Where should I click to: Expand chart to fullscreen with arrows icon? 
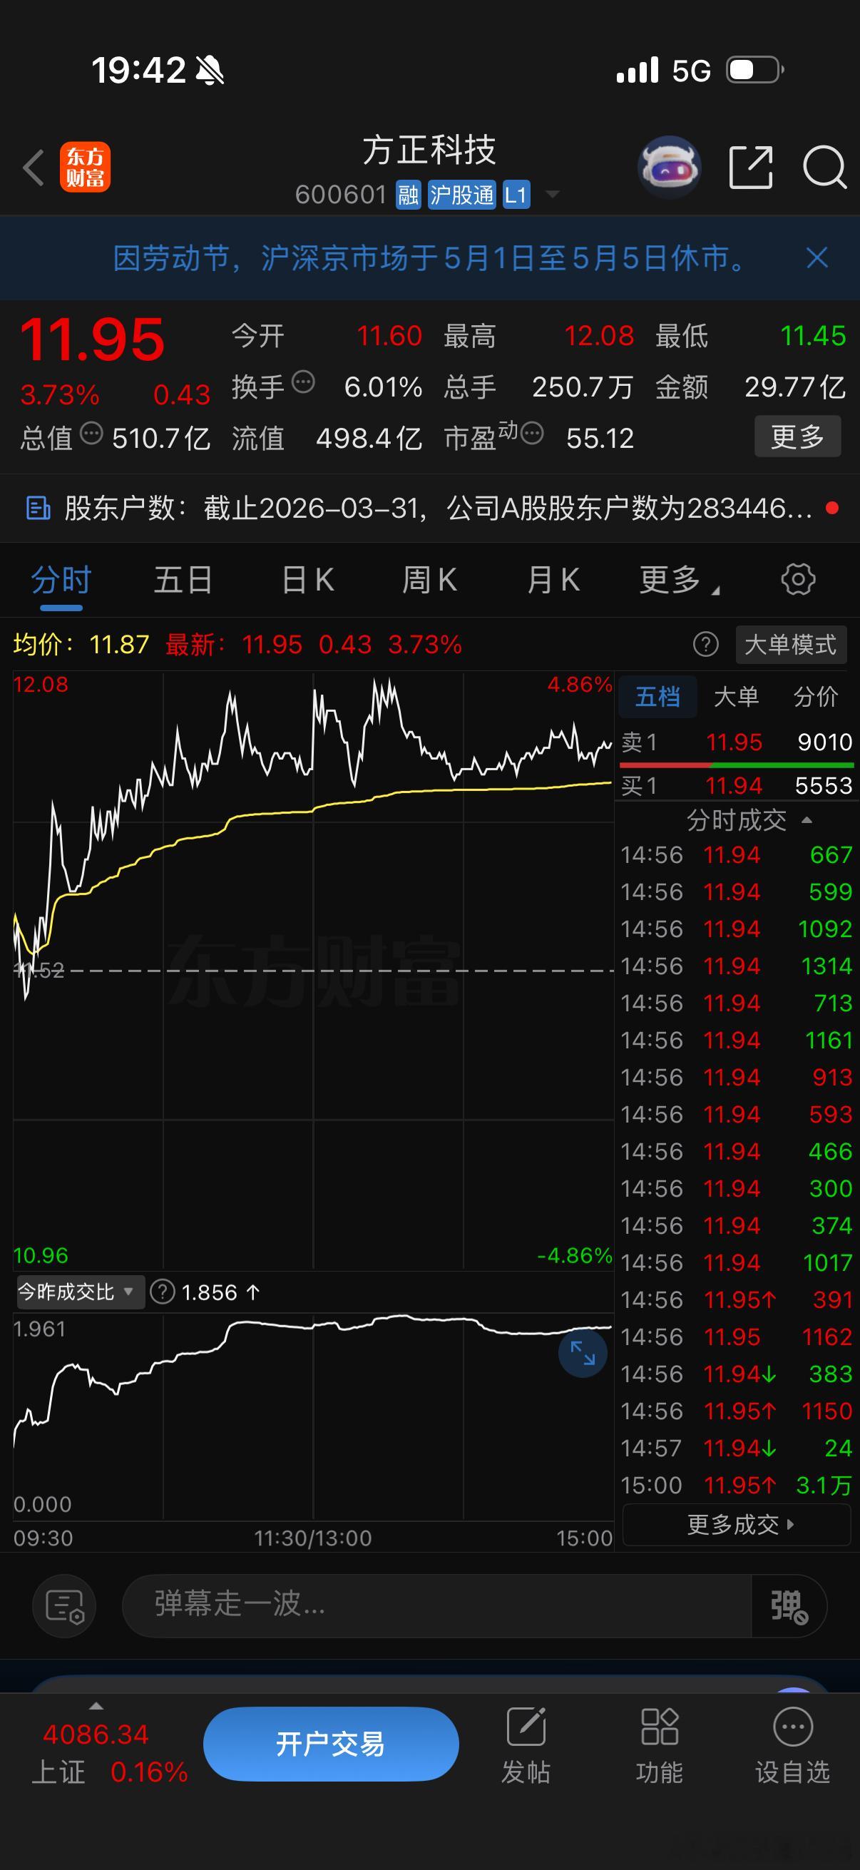pyautogui.click(x=583, y=1353)
